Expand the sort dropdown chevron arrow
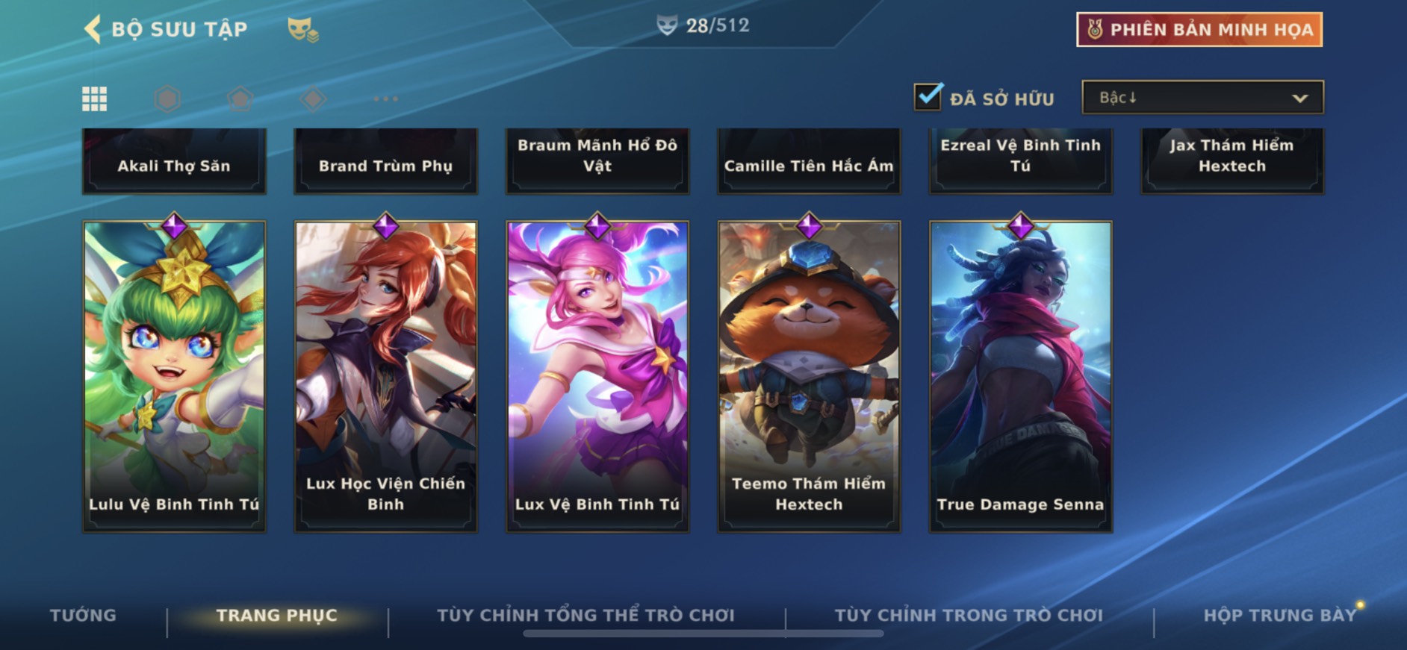Screen dimensions: 1407x650 [1299, 99]
